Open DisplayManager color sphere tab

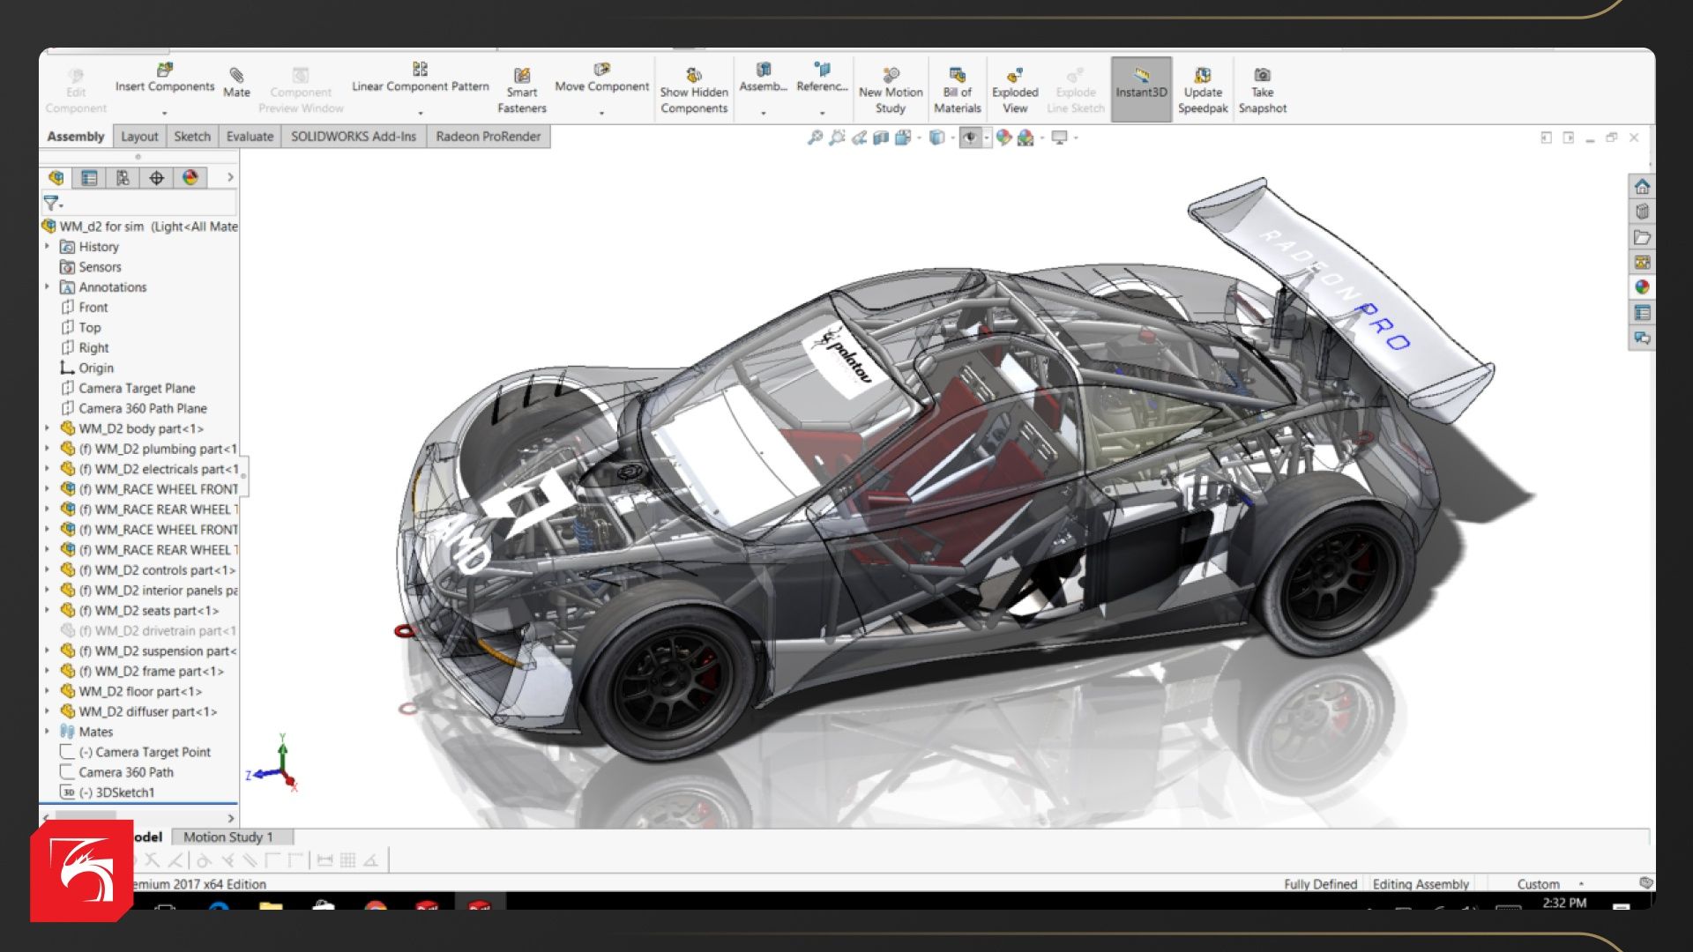click(x=190, y=177)
